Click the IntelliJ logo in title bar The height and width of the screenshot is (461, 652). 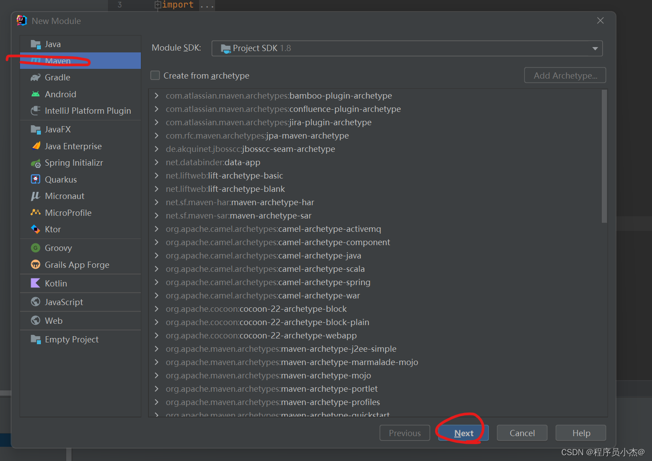pos(22,20)
